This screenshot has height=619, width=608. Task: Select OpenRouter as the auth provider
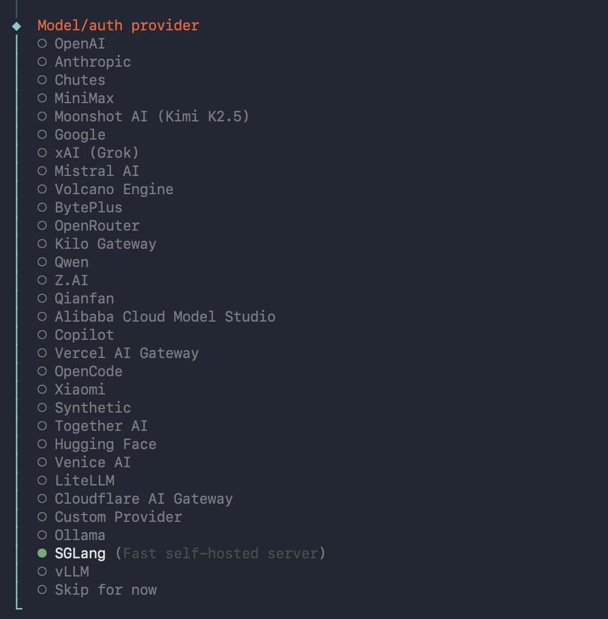[x=96, y=225]
